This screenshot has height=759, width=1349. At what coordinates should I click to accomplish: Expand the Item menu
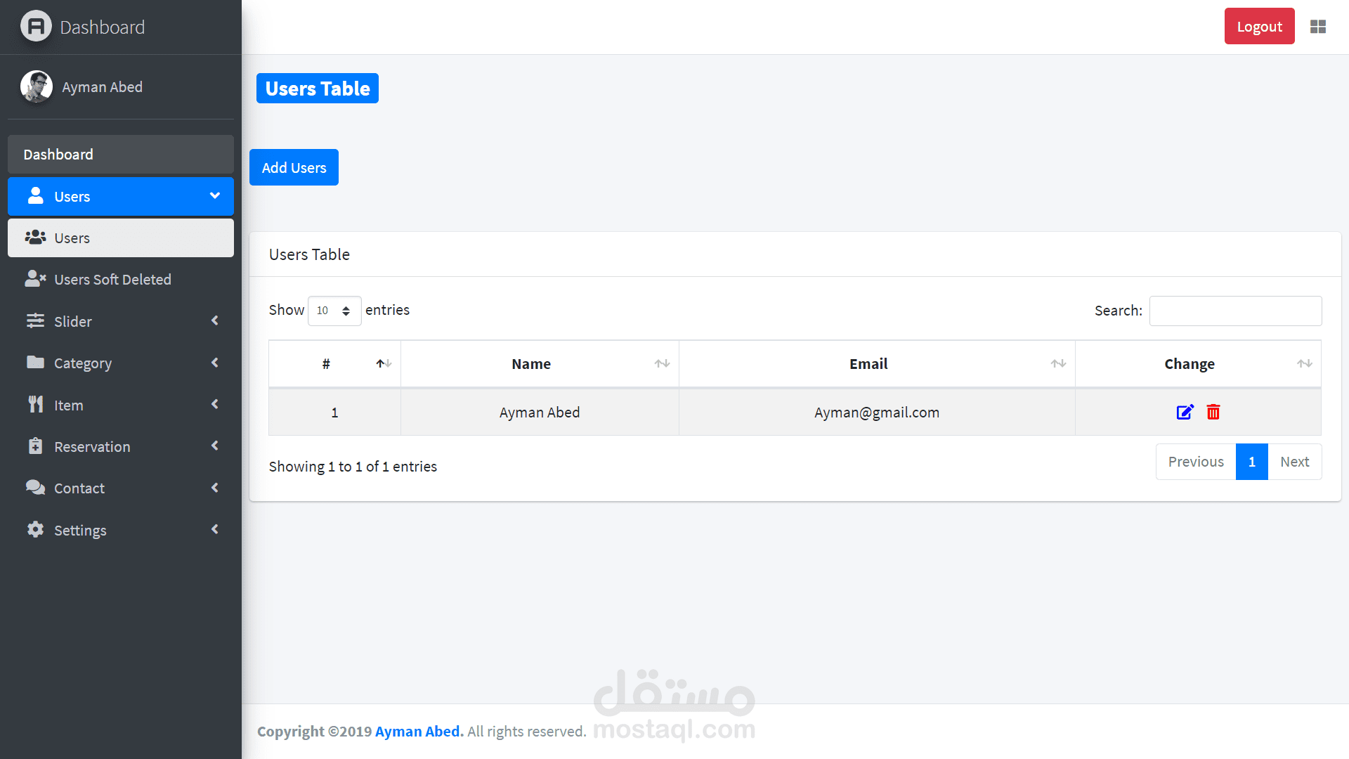pyautogui.click(x=121, y=405)
